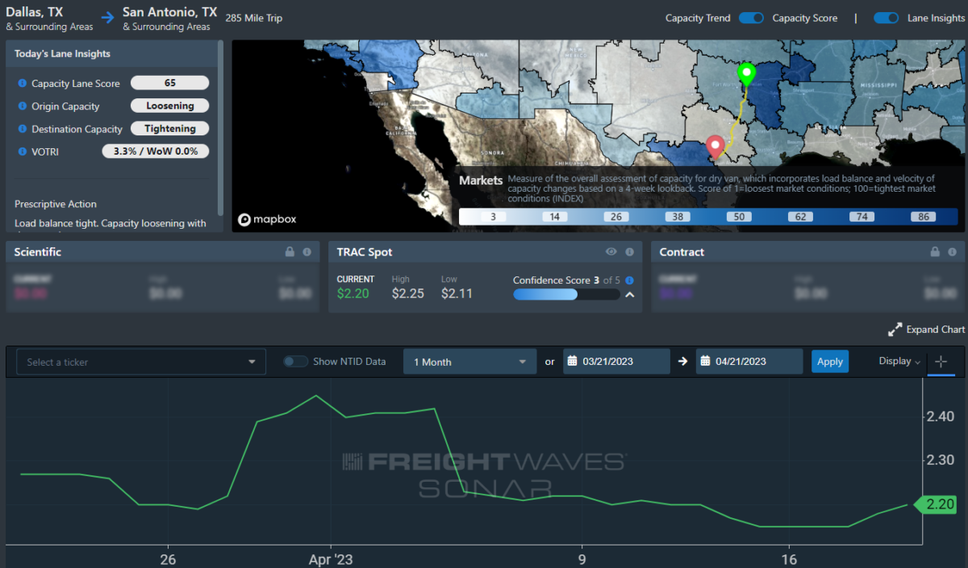The image size is (968, 568).
Task: Click the VOTRI info icon
Action: point(23,151)
